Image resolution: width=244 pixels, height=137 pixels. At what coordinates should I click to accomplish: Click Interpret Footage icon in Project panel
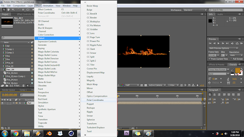[x=3, y=86]
